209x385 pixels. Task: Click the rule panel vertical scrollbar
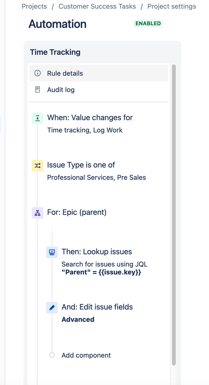174,215
